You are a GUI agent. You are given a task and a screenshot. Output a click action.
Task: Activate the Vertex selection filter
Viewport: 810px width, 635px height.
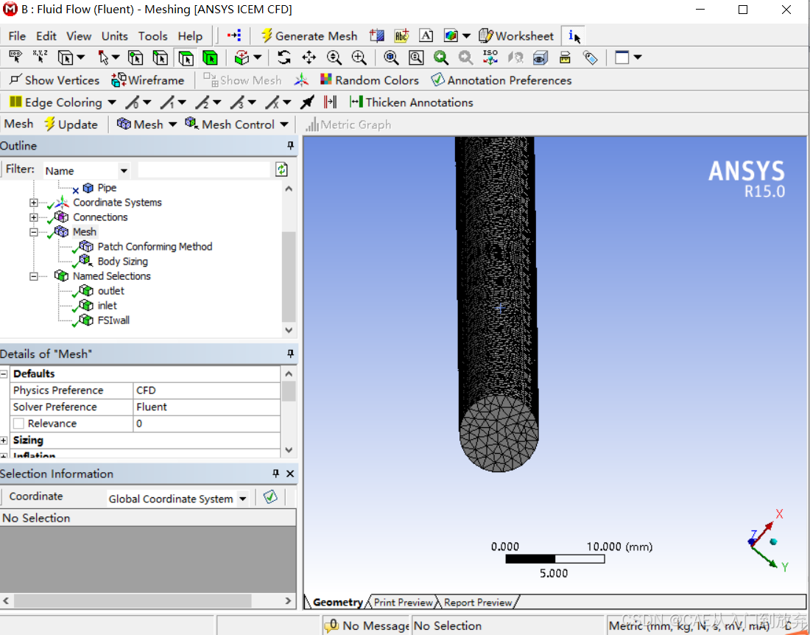point(135,57)
